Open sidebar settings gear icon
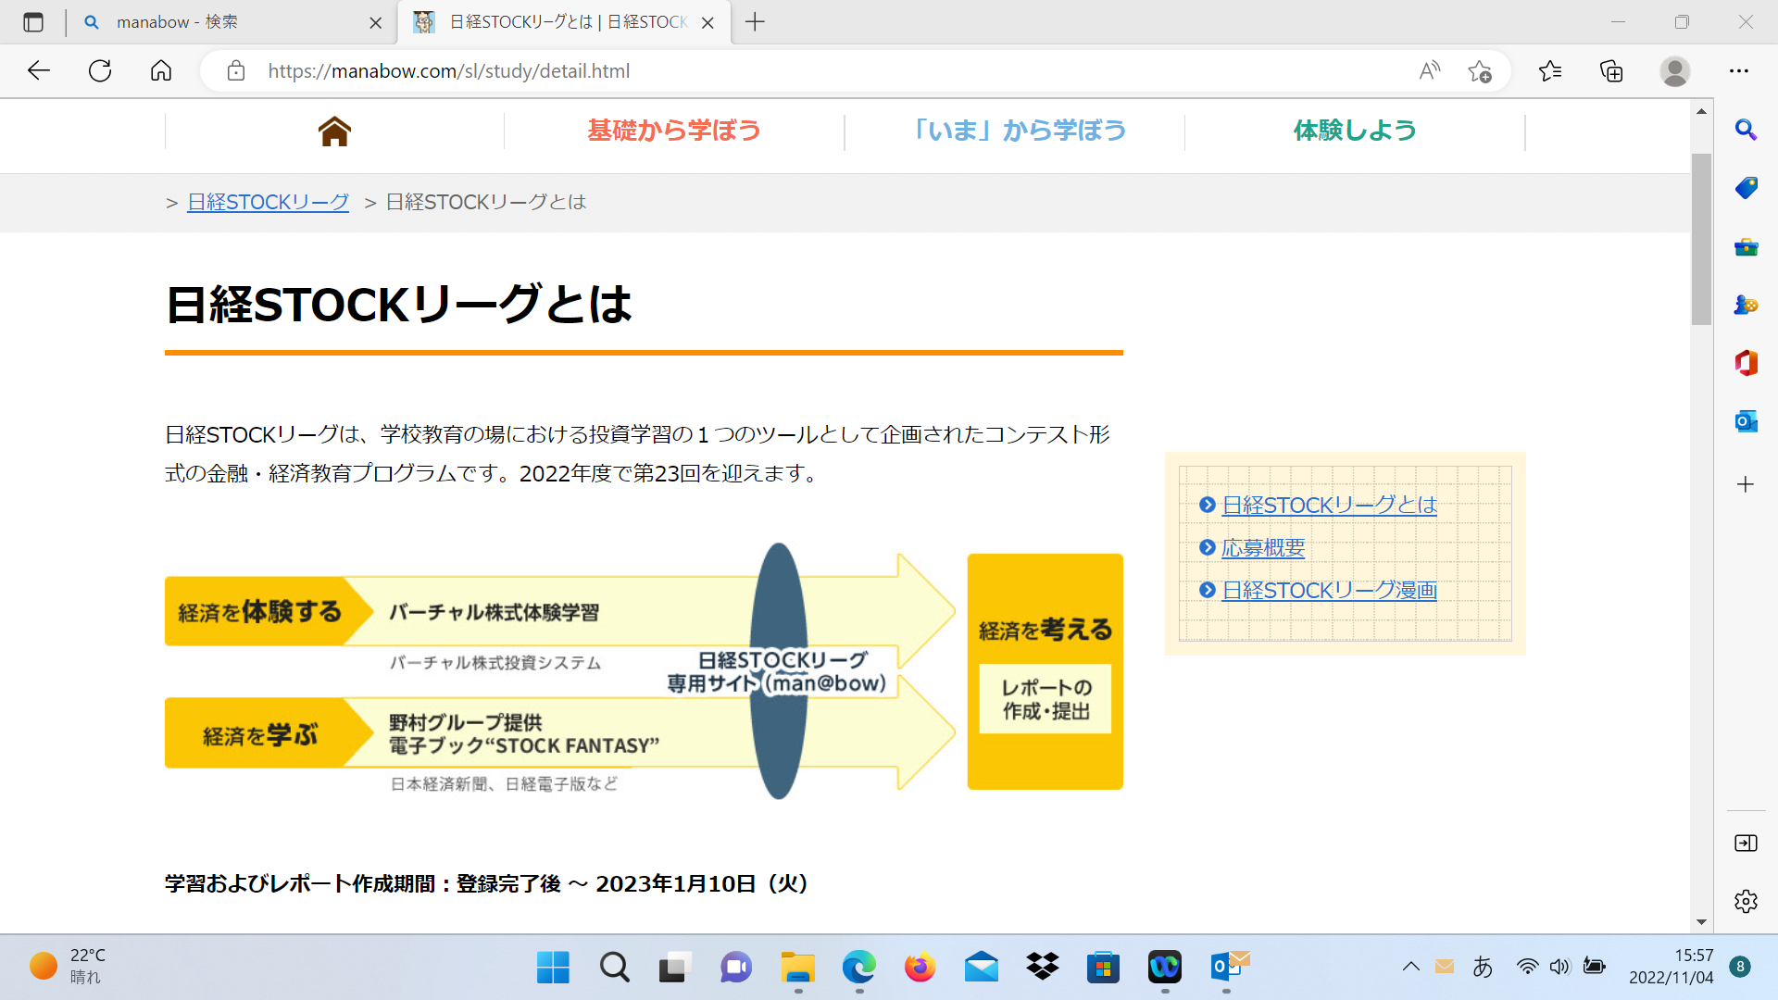Screen dimensions: 1778x1000 tap(1746, 901)
